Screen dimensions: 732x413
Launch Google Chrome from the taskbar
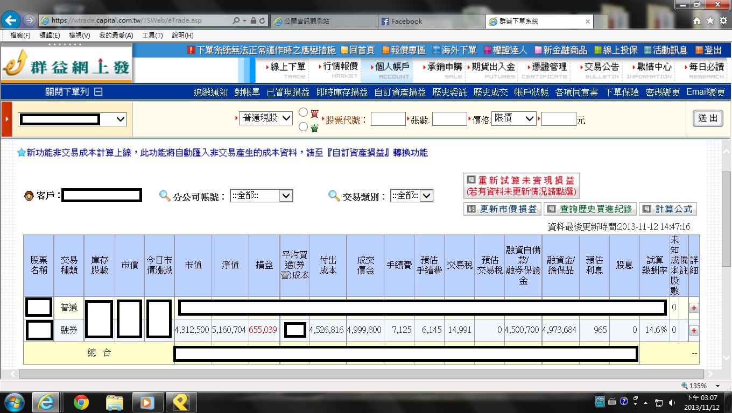click(x=81, y=402)
